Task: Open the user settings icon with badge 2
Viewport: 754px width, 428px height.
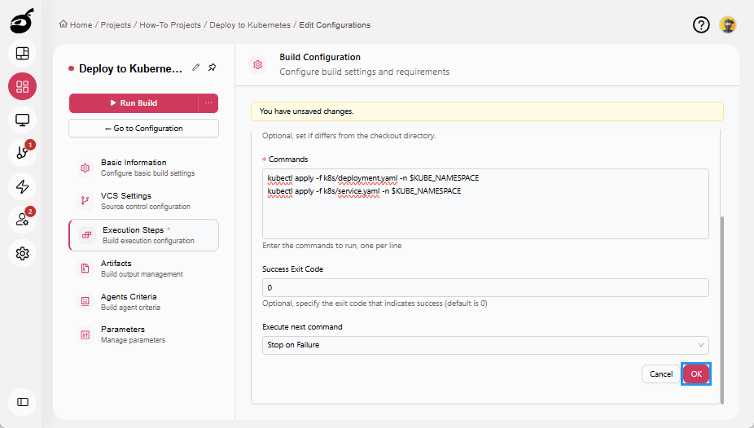Action: click(x=22, y=220)
